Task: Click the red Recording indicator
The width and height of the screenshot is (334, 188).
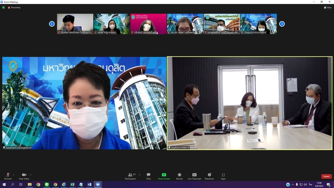Action: (14, 7)
